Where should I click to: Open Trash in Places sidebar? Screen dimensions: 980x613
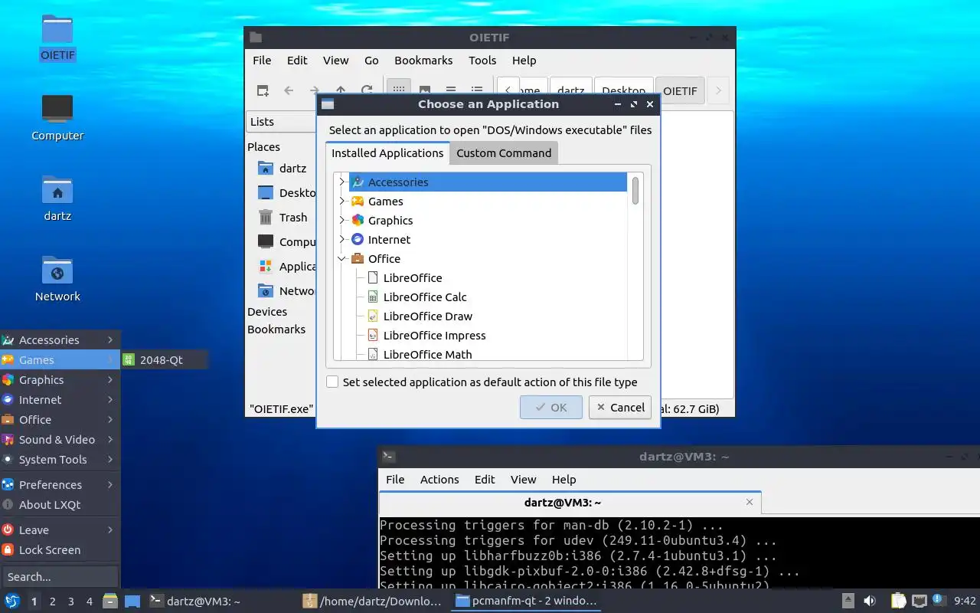(283, 217)
